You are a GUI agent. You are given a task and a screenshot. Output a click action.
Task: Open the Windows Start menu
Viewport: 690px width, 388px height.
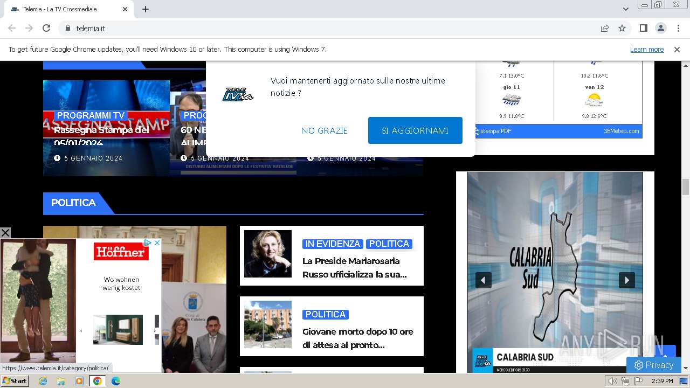tap(15, 381)
